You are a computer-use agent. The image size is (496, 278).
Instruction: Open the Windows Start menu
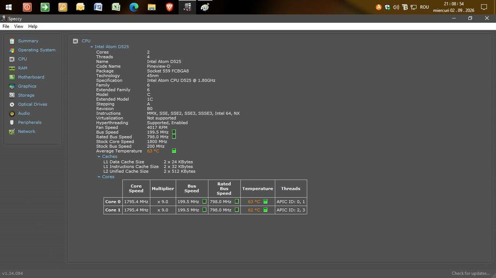9,7
